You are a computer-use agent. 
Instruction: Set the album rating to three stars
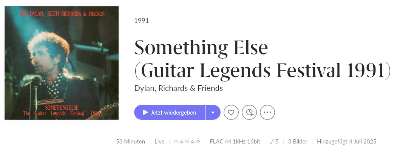click(187, 142)
